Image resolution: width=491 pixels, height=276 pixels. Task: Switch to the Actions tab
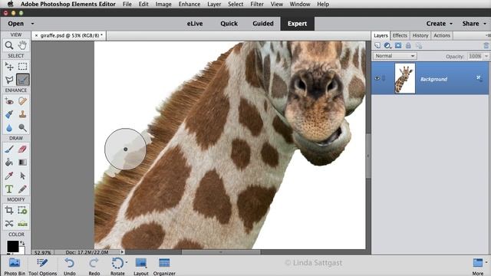click(x=442, y=35)
